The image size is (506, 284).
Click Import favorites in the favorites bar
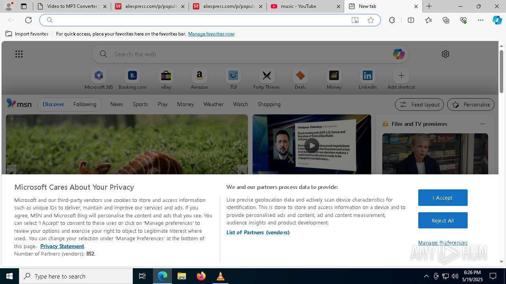point(27,34)
